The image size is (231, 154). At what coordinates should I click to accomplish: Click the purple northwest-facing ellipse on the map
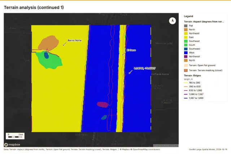[102, 105]
